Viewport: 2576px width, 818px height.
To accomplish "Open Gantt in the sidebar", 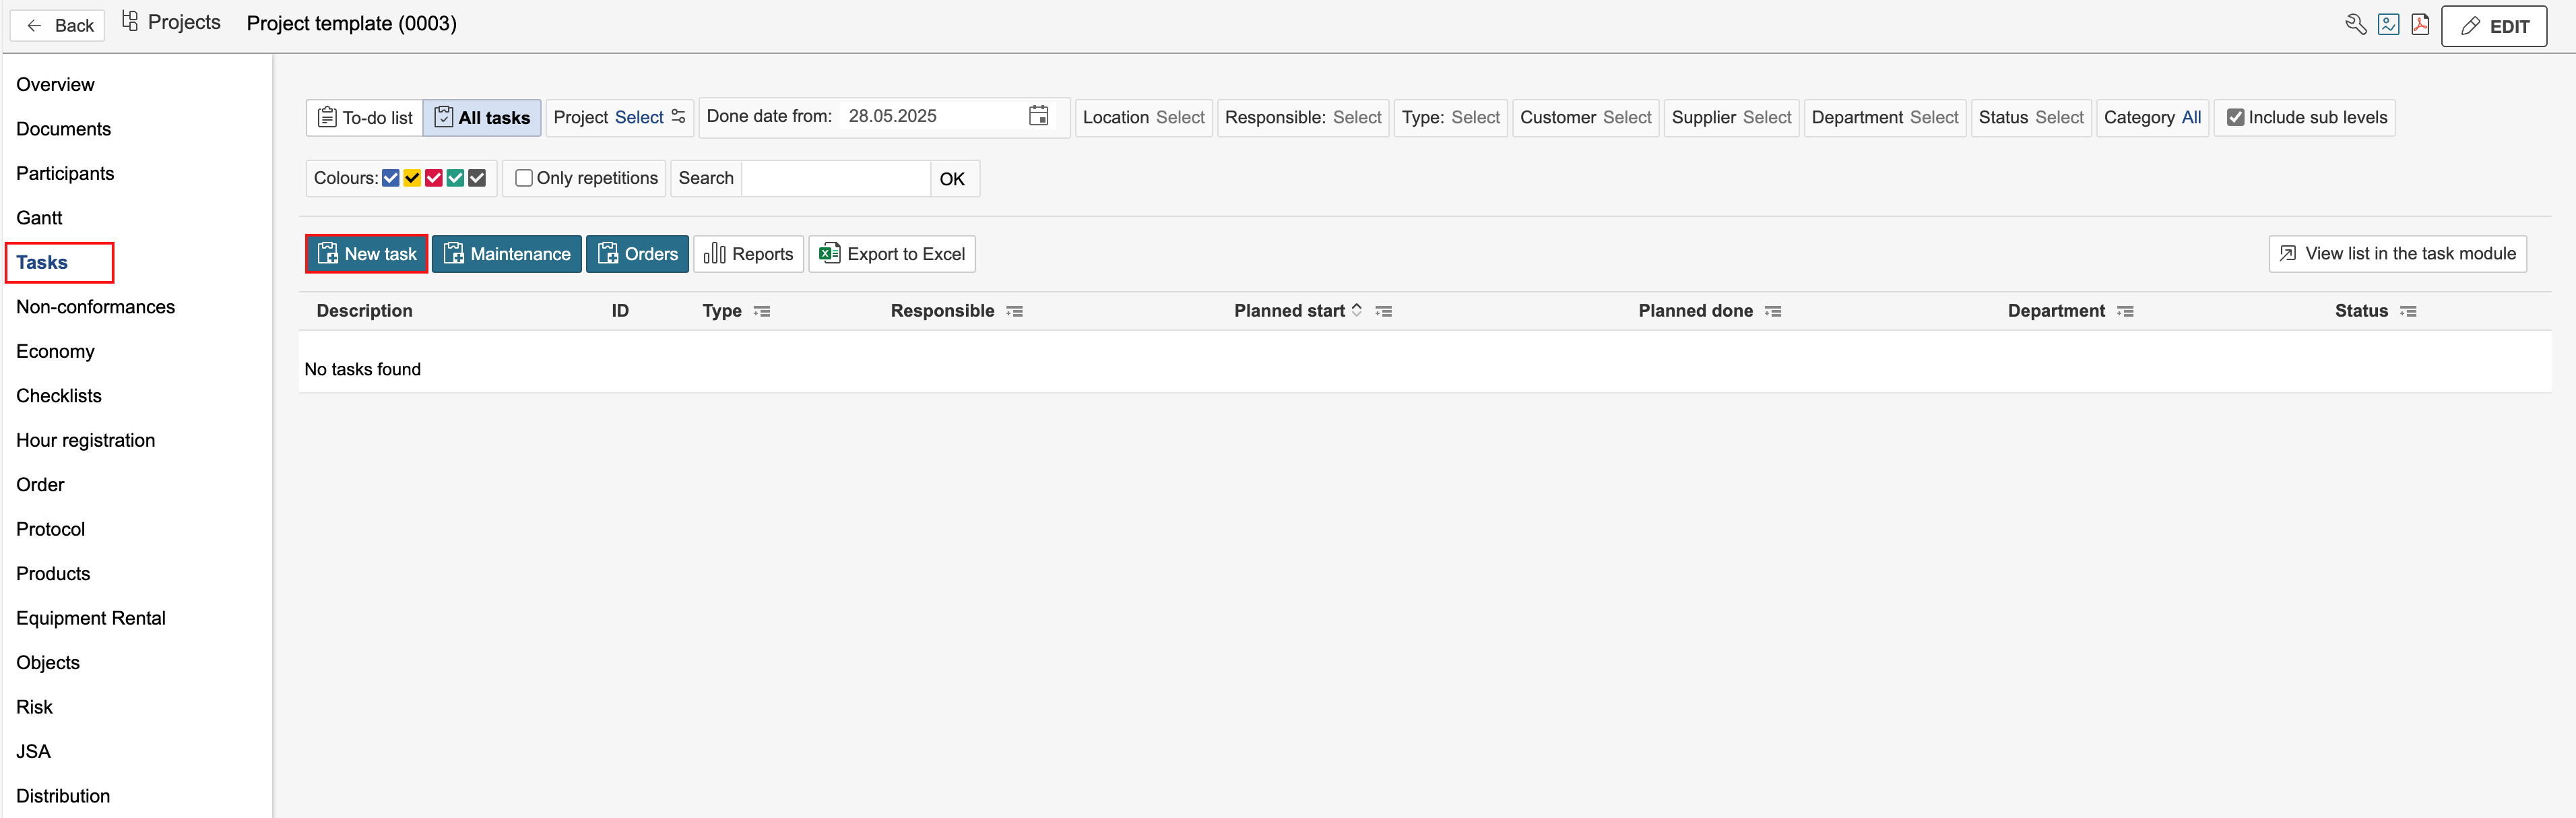I will pyautogui.click(x=39, y=218).
